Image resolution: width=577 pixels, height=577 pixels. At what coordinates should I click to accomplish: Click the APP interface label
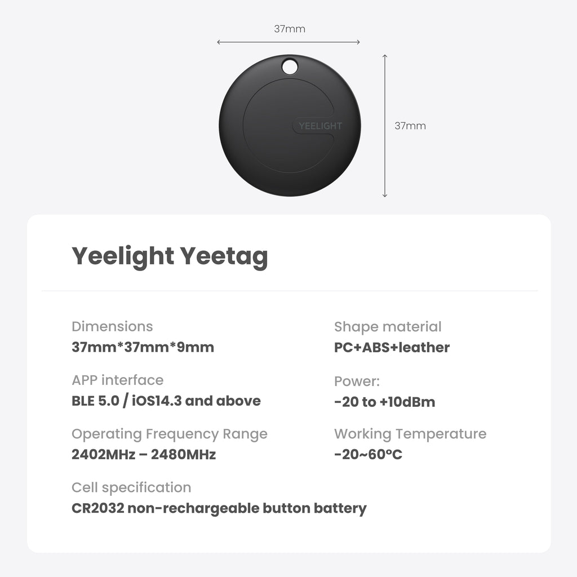point(117,380)
